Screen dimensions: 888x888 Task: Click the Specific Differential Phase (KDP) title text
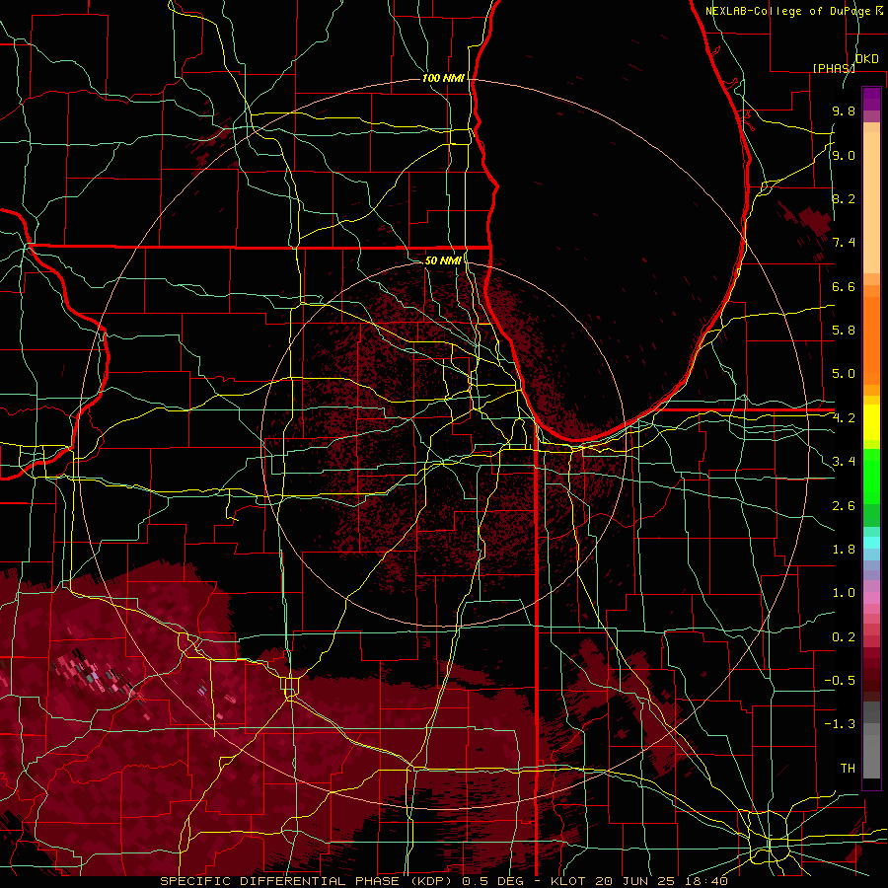(x=308, y=881)
